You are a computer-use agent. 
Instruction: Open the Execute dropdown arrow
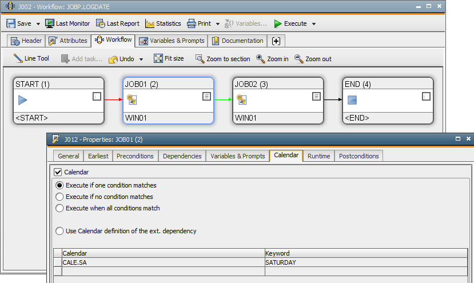pos(314,24)
